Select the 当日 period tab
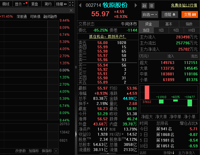The image size is (200, 155). [146, 30]
